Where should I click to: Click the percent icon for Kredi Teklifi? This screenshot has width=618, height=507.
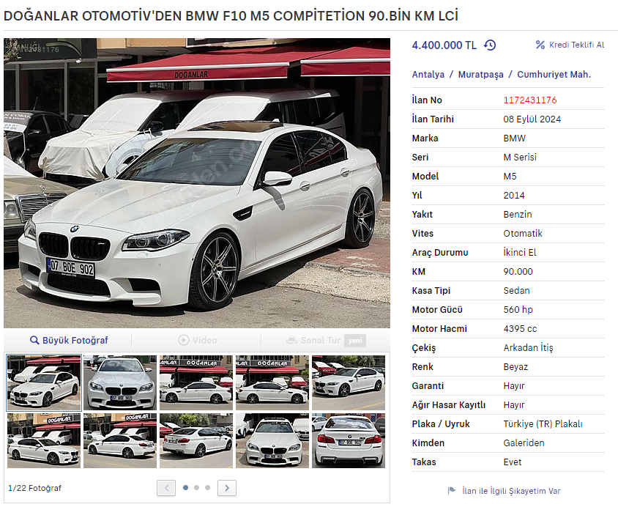[x=540, y=45]
